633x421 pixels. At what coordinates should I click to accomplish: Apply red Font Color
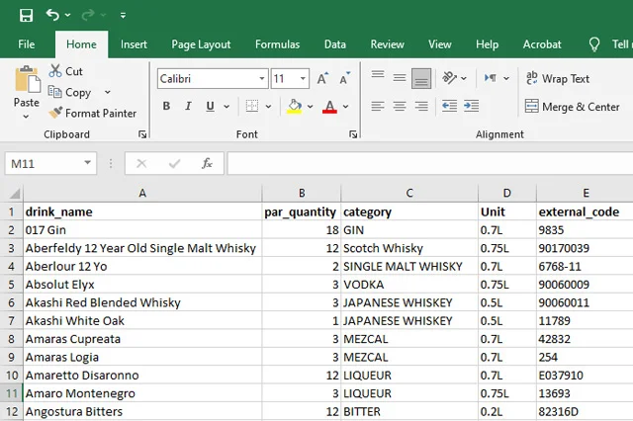click(x=329, y=106)
